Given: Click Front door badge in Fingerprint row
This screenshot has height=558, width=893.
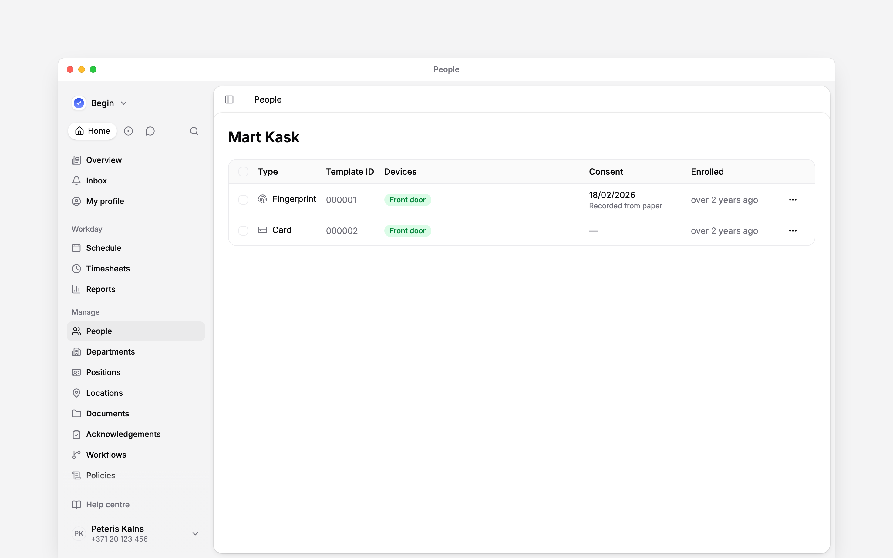Looking at the screenshot, I should click(407, 200).
